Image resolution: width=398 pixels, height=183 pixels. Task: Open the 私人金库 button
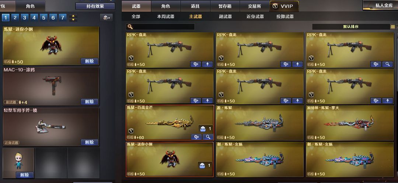pos(380,5)
